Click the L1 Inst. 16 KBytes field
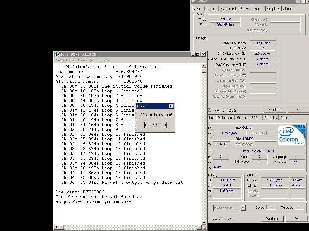The image size is (309, 231). click(x=275, y=185)
